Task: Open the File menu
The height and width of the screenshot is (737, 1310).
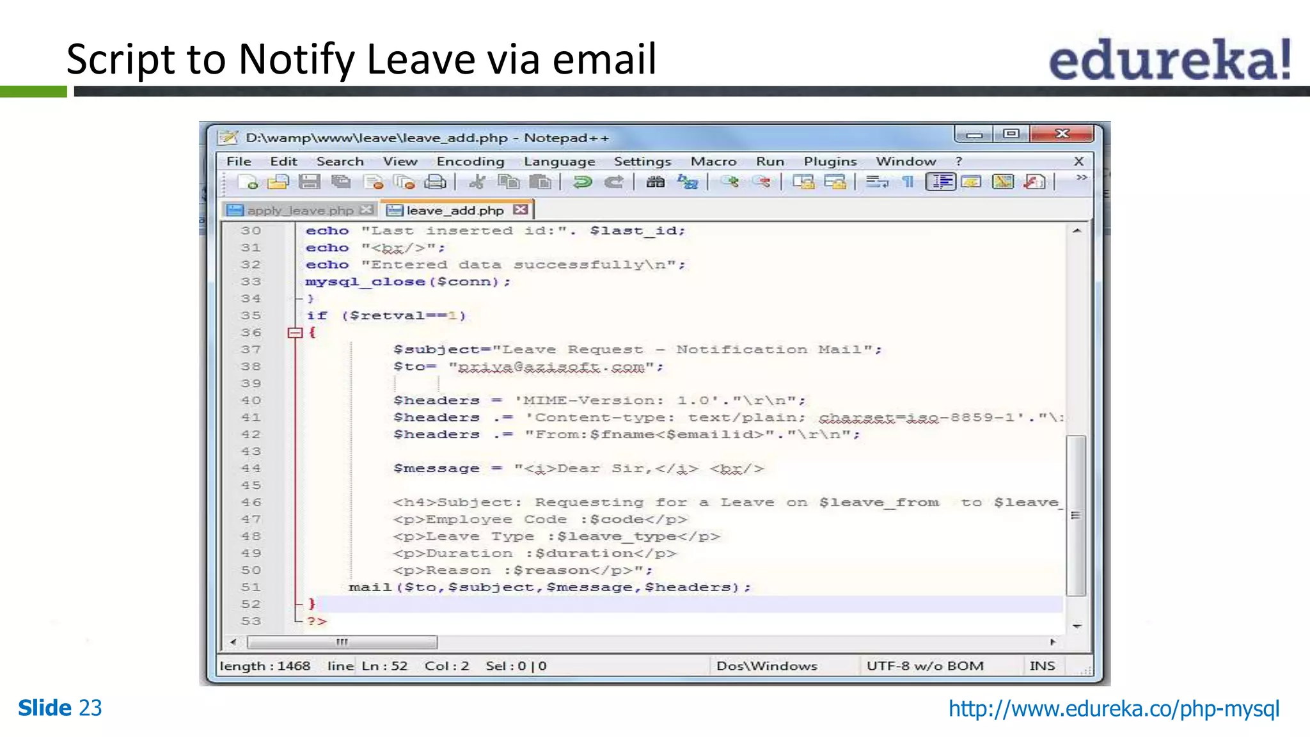Action: pos(239,161)
